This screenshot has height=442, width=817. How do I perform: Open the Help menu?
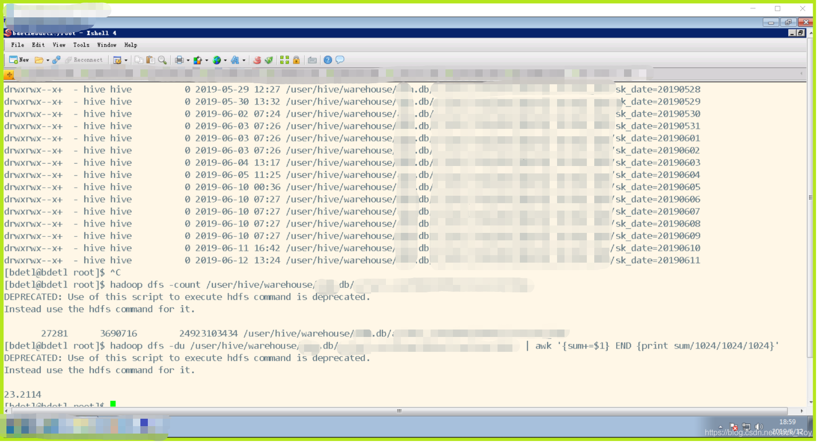[x=130, y=45]
